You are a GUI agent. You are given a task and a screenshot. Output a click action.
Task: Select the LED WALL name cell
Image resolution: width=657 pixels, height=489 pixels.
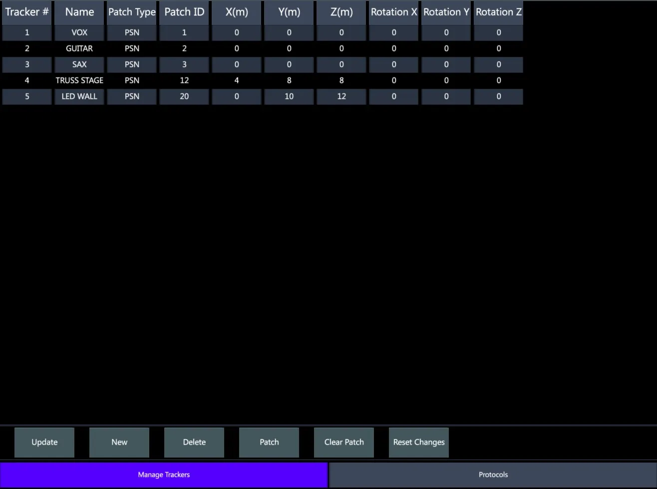tap(79, 96)
